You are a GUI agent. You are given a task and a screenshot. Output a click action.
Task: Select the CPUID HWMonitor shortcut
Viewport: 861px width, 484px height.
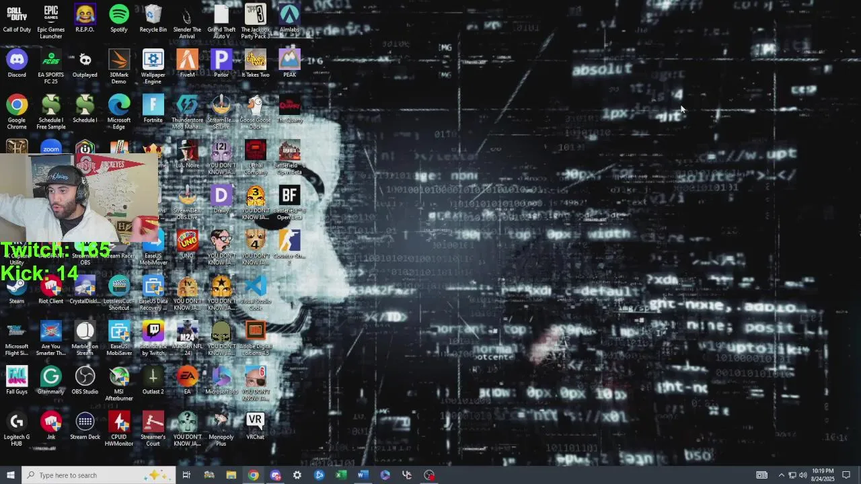tap(119, 428)
